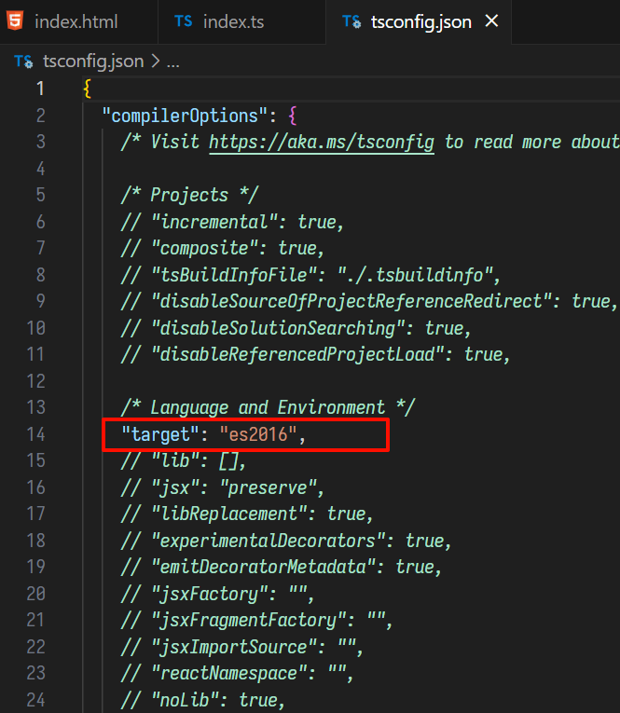Click the "preserve" value on line 16
This screenshot has width=620, height=713.
269,487
